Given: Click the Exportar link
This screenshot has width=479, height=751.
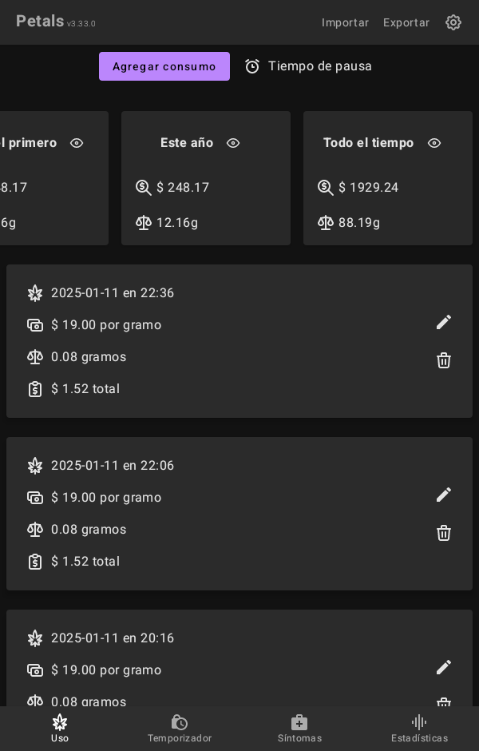Looking at the screenshot, I should (x=406, y=22).
